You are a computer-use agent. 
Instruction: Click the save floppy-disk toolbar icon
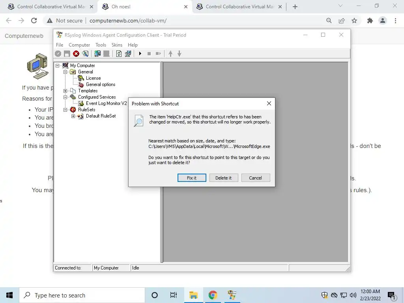67,54
